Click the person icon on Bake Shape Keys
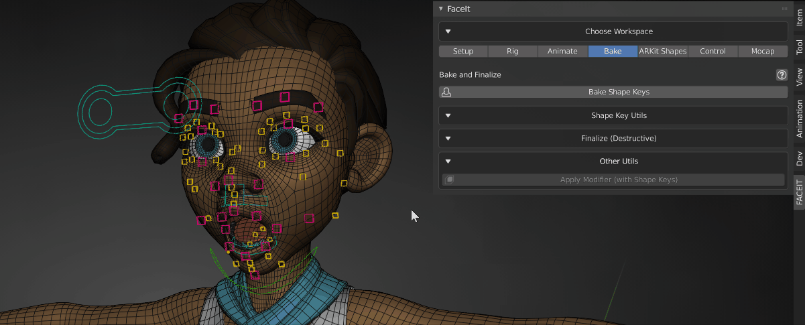 (446, 92)
